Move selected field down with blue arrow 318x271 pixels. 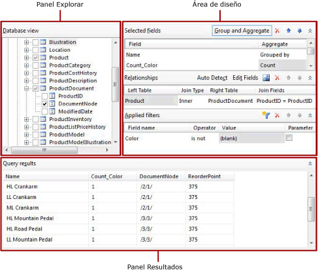300,31
